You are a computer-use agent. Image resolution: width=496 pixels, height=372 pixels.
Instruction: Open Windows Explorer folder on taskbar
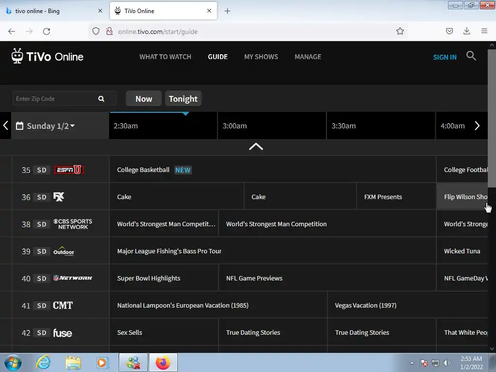tap(73, 363)
